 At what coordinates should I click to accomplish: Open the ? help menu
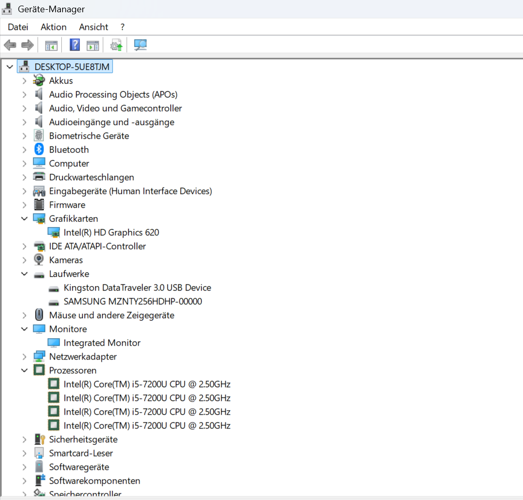(x=122, y=27)
